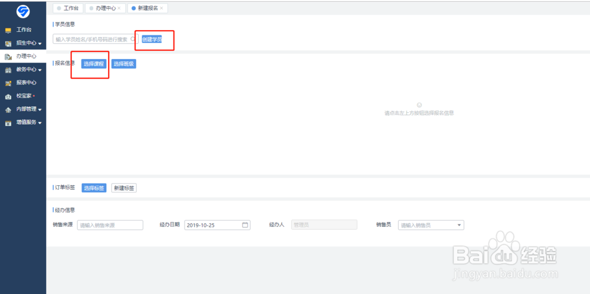Open 校宝家 in the sidebar
The height and width of the screenshot is (294, 590).
[23, 96]
